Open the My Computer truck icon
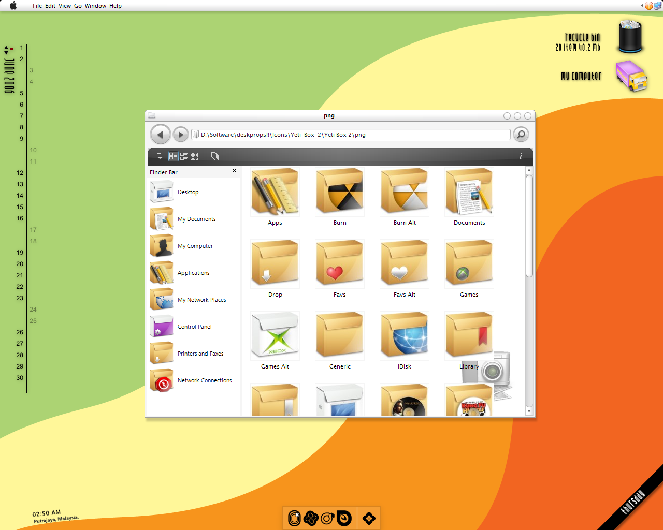 (x=631, y=76)
